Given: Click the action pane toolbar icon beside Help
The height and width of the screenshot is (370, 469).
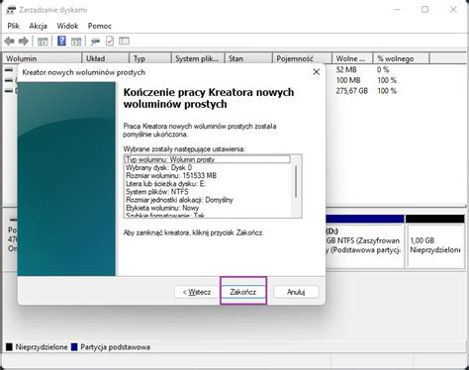Looking at the screenshot, I should 76,42.
